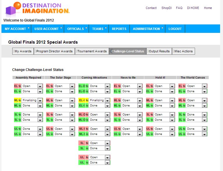Open the Output Results tab
Image resolution: width=223 pixels, height=171 pixels.
[x=159, y=51]
